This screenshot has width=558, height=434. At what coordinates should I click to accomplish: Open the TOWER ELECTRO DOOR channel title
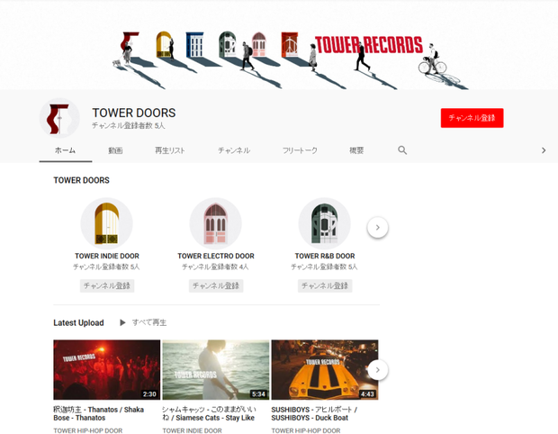pyautogui.click(x=216, y=256)
